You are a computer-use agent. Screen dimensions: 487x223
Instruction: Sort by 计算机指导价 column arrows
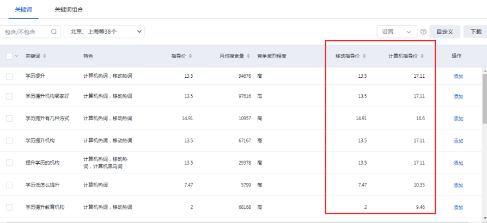[x=422, y=56]
